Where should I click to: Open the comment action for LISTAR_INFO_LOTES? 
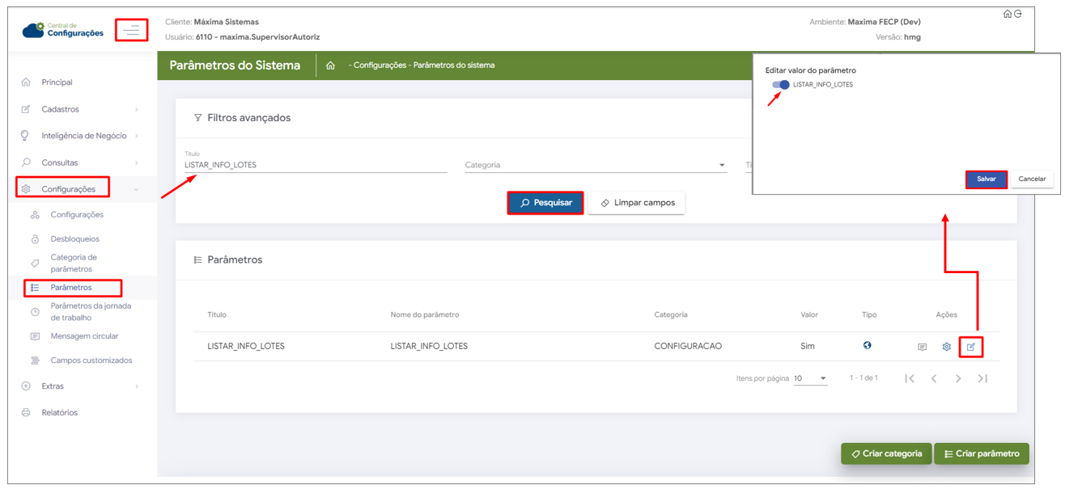coord(923,348)
